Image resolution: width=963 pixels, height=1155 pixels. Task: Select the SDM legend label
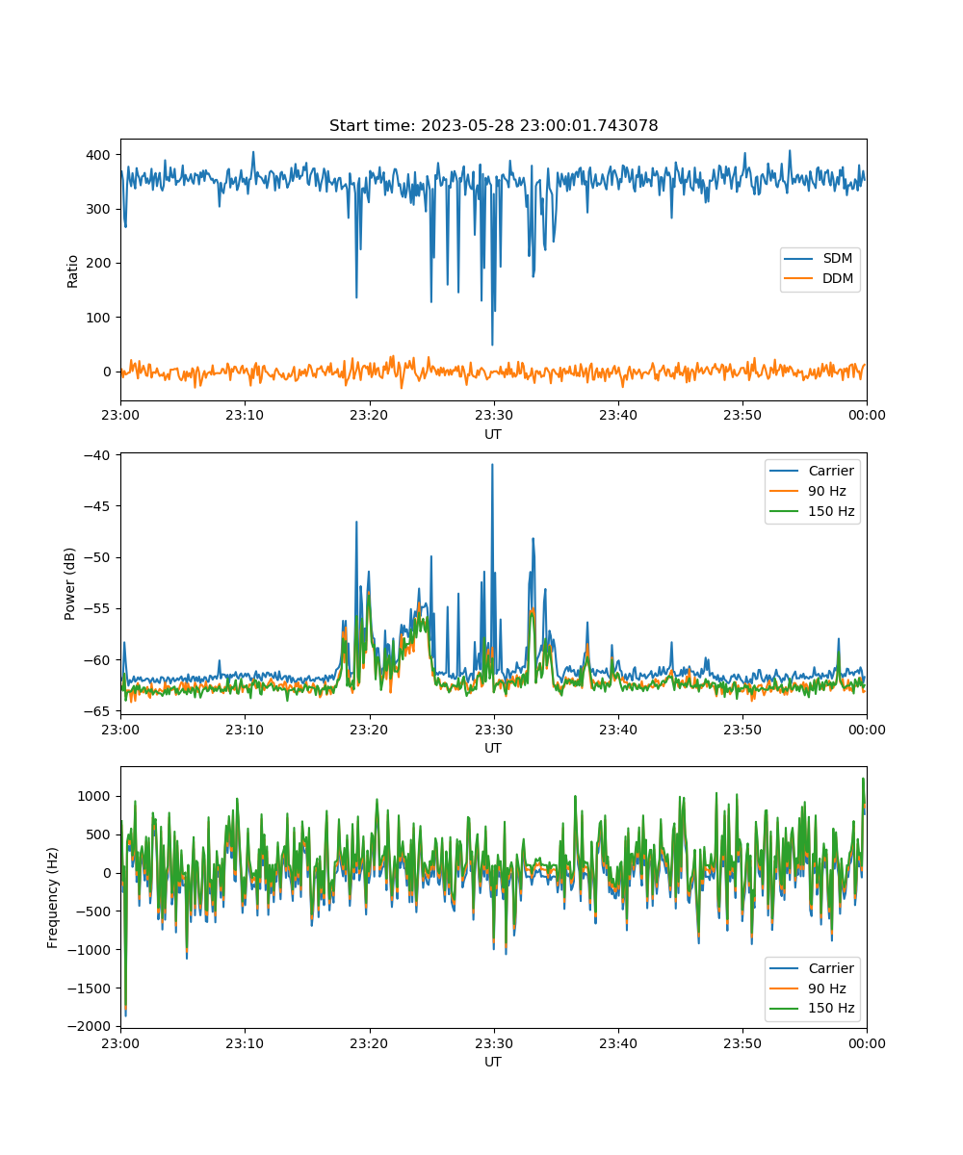[x=839, y=259]
